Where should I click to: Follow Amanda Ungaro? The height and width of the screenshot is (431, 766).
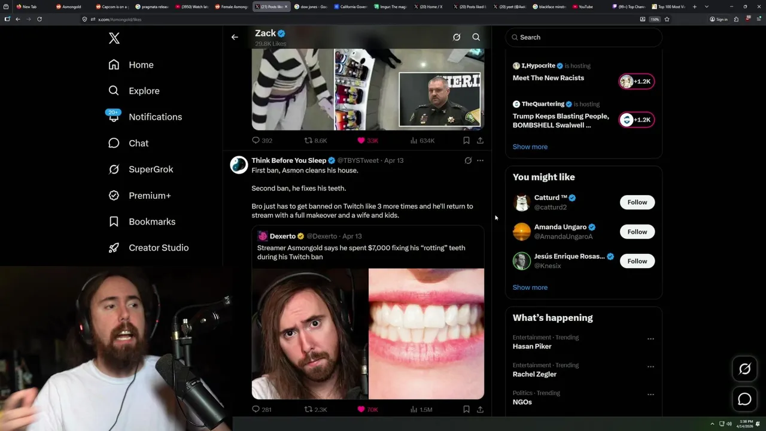point(637,232)
